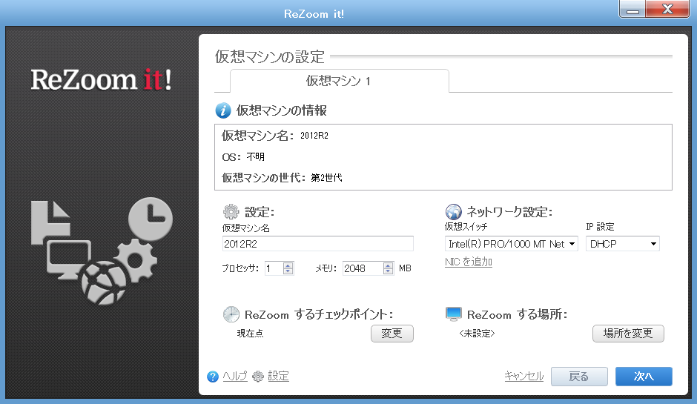Image resolution: width=697 pixels, height=404 pixels.
Task: Increase the メモリ value with up arrow
Action: coord(388,265)
